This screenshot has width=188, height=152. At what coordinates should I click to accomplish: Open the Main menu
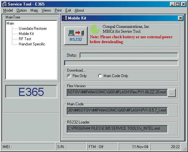coord(34,10)
